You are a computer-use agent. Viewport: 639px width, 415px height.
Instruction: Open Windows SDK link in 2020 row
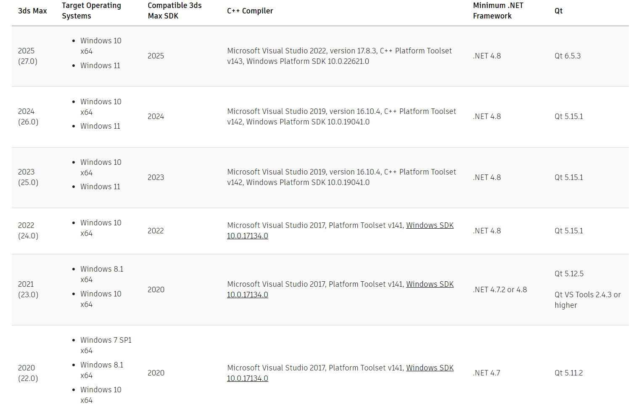[x=430, y=368]
